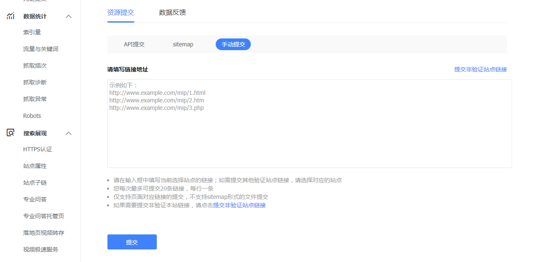This screenshot has height=262, width=533.
Task: Open 索引量 in the sidebar
Action: 32,32
